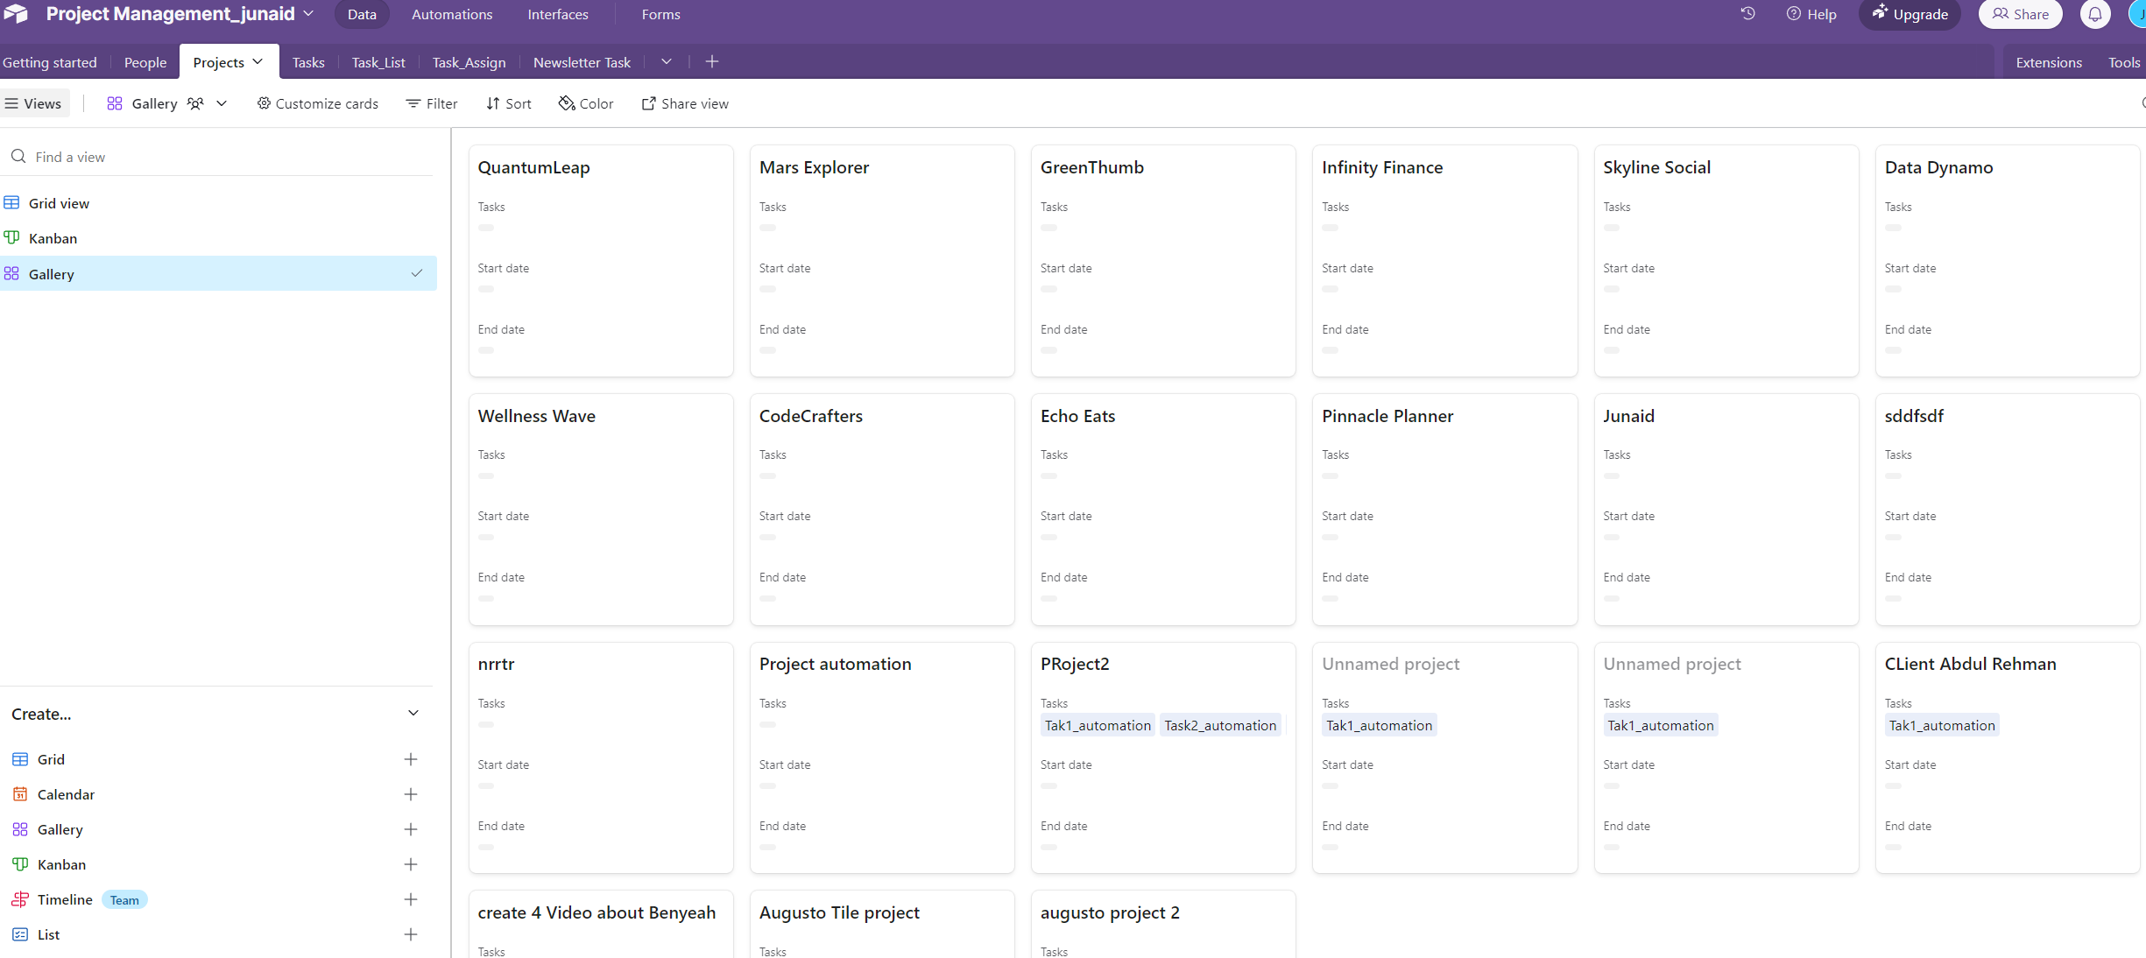
Task: Switch to the Interfaces tab
Action: (558, 14)
